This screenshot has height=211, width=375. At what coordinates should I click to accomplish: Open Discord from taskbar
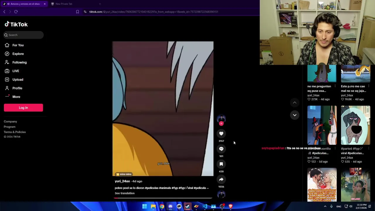171,206
